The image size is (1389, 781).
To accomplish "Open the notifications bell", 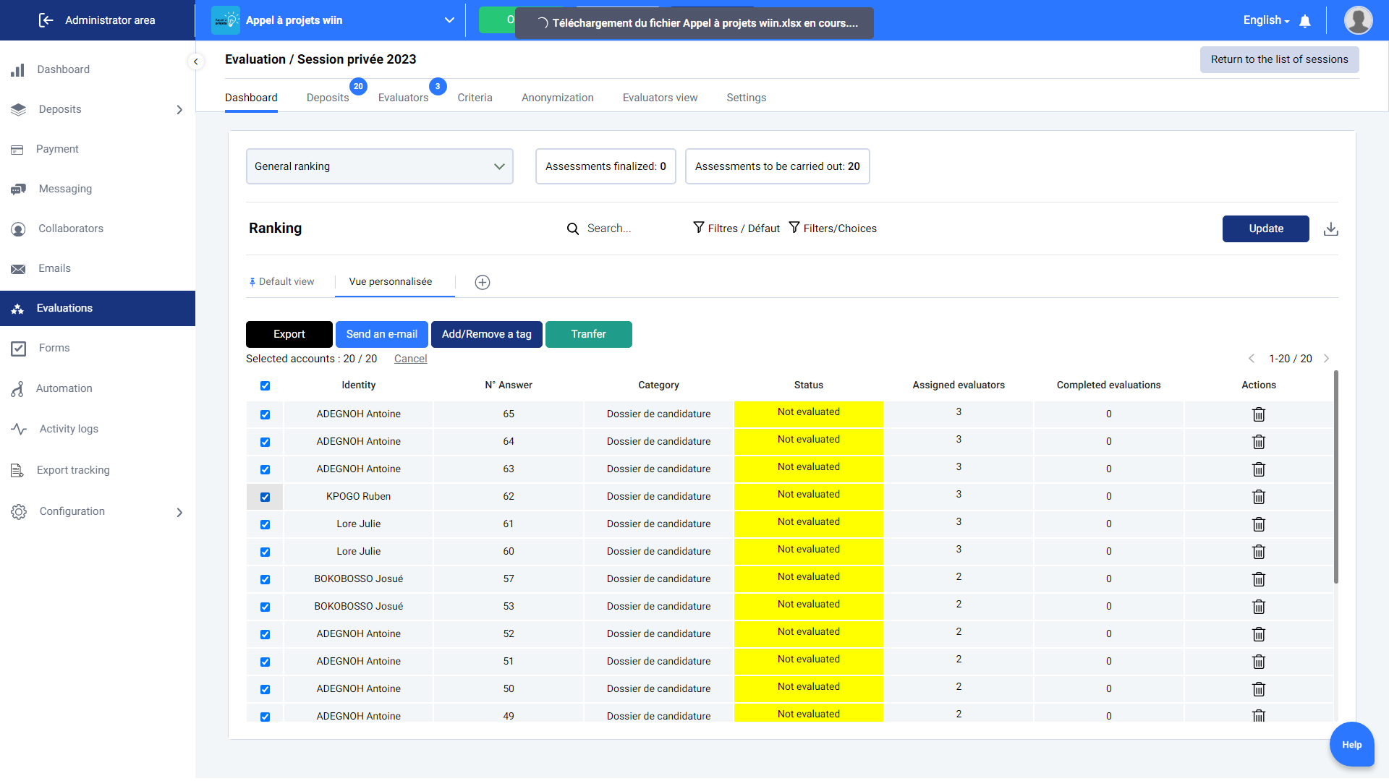I will (x=1305, y=21).
